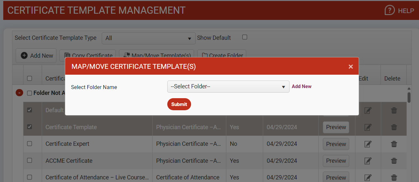The width and height of the screenshot is (419, 182).
Task: Open Select Certificate Template Type dropdown
Action: click(x=148, y=38)
